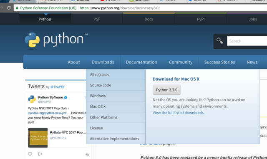Open the PyPI top-bar tab
This screenshot has width=267, height=159.
point(201,19)
